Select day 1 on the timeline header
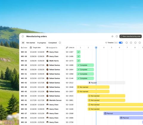The height and width of the screenshot is (125, 143). pos(80,48)
